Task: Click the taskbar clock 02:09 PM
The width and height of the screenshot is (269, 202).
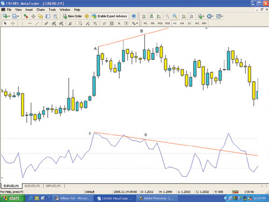Action: coord(259,198)
